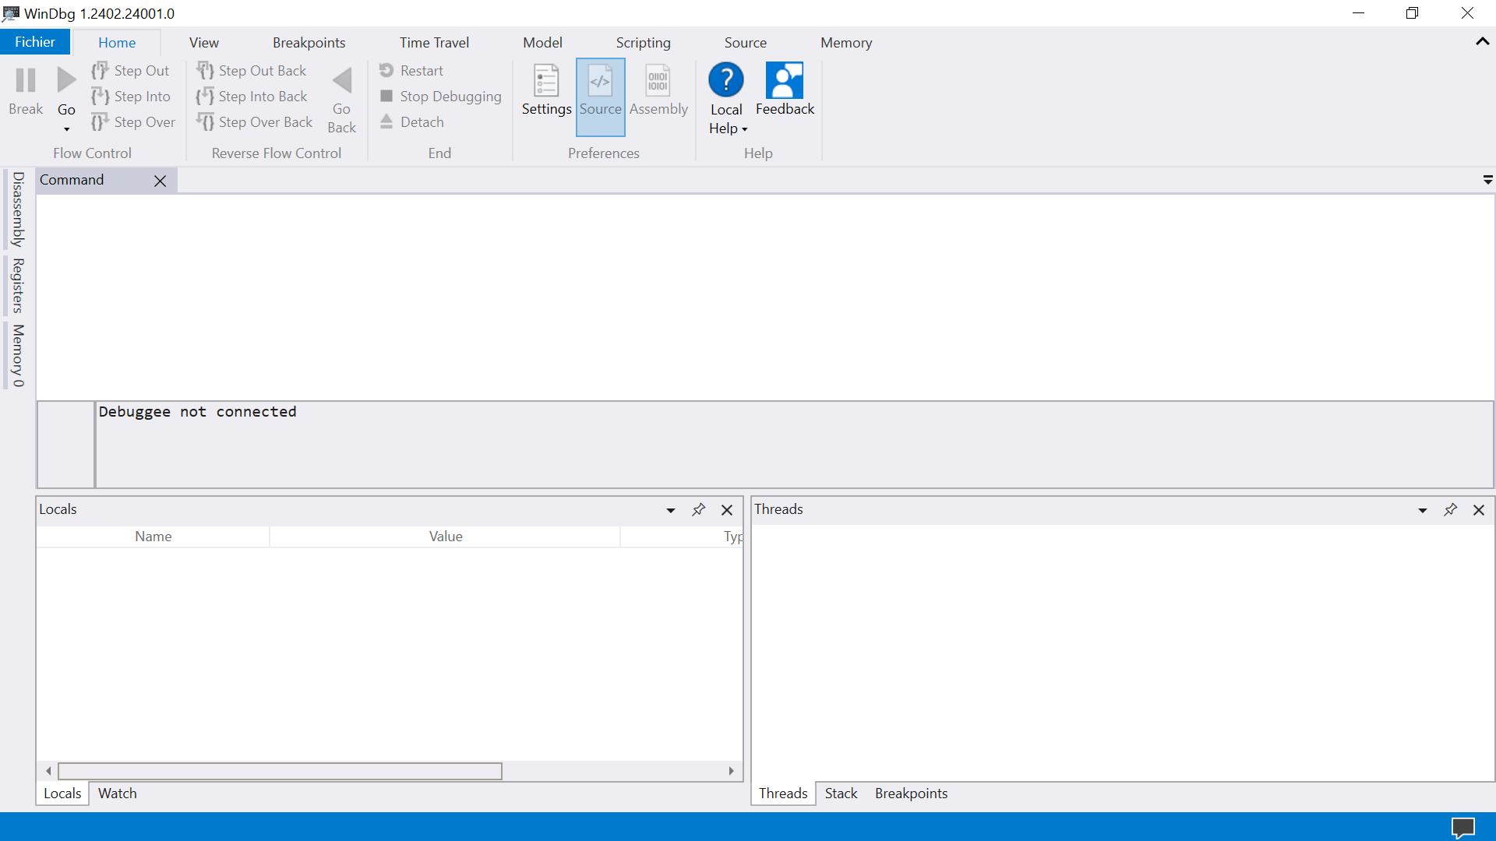The height and width of the screenshot is (841, 1496).
Task: Switch to the Time Travel ribbon tab
Action: point(434,43)
